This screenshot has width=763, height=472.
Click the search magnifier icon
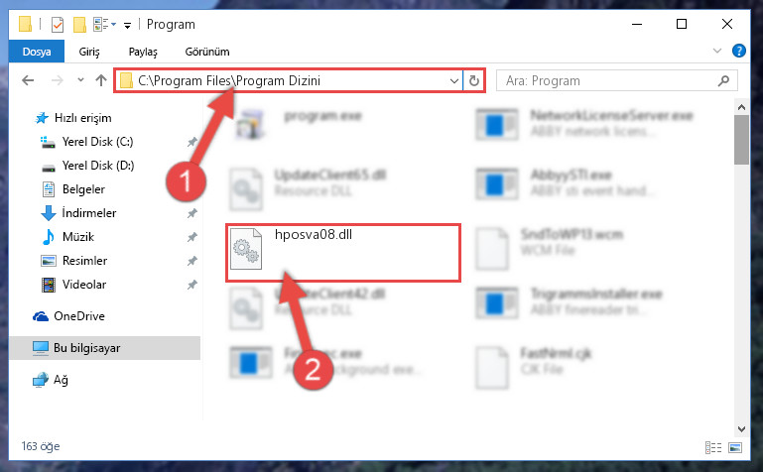pos(723,80)
